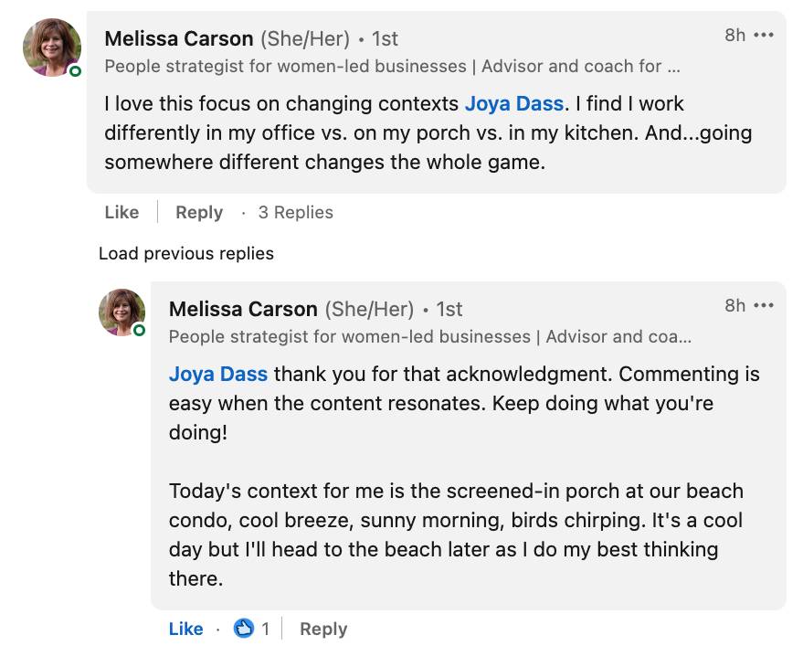Open the top comment's three-dot options menu
Image resolution: width=803 pixels, height=656 pixels.
[x=764, y=35]
